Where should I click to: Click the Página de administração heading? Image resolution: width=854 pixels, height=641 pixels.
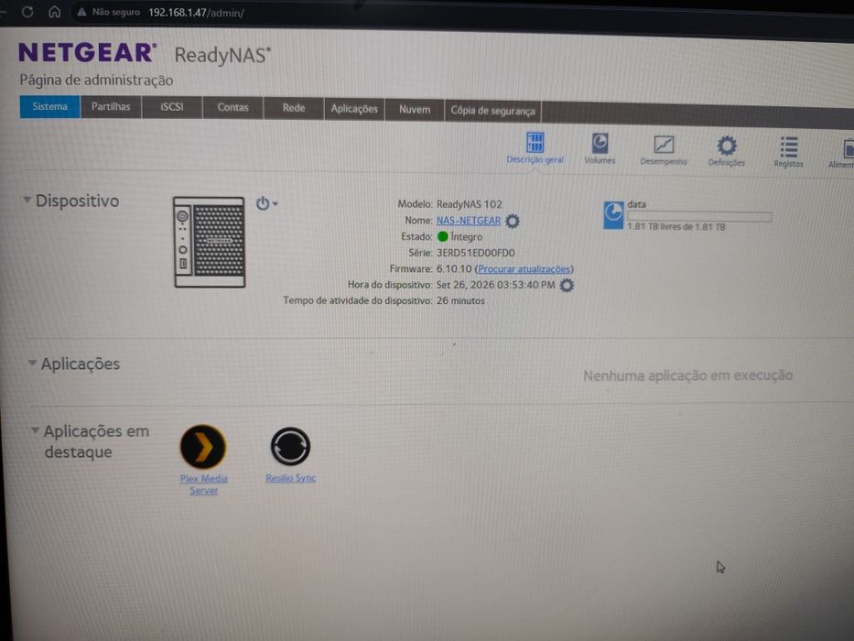click(x=96, y=81)
